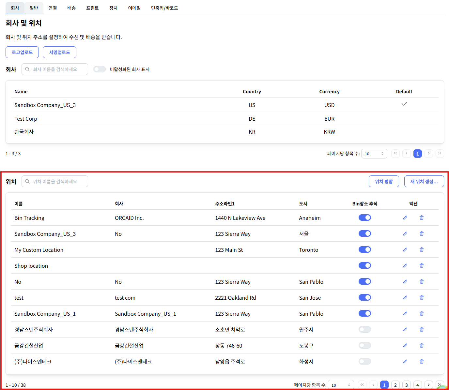Click search icon in location search box

(x=27, y=181)
